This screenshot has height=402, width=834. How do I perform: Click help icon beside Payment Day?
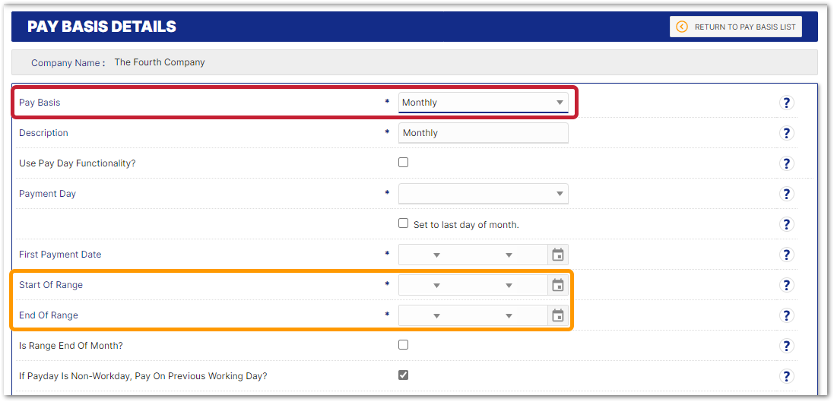click(787, 194)
